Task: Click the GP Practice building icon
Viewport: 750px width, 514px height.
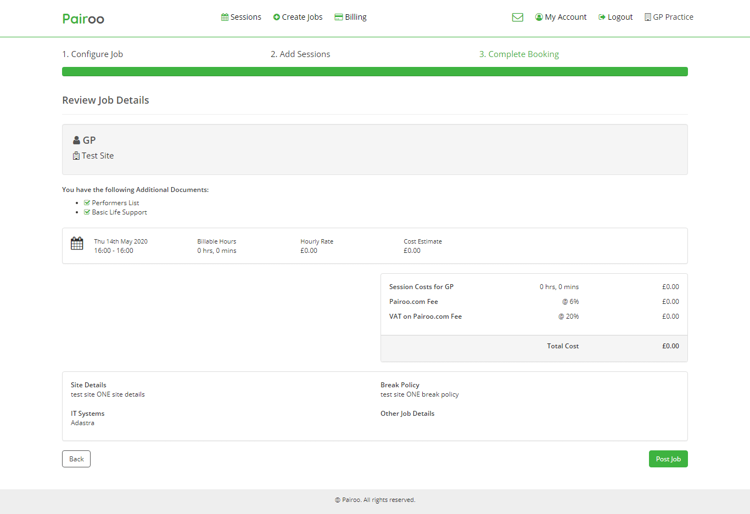Action: tap(647, 17)
